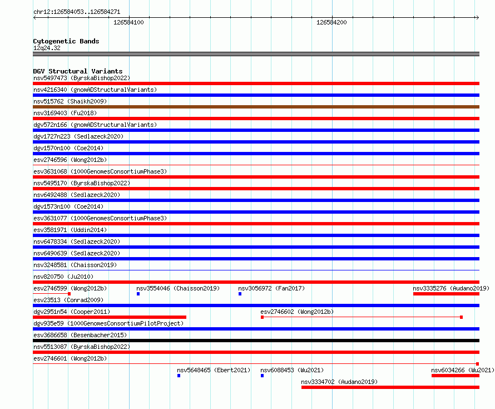Click the black esv3686658 Besenbacher2015 bar
The image size is (495, 409).
(x=256, y=341)
